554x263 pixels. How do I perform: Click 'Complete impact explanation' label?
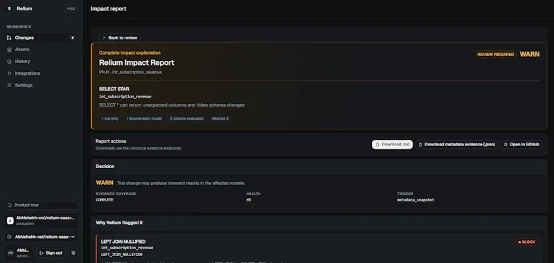pyautogui.click(x=129, y=53)
